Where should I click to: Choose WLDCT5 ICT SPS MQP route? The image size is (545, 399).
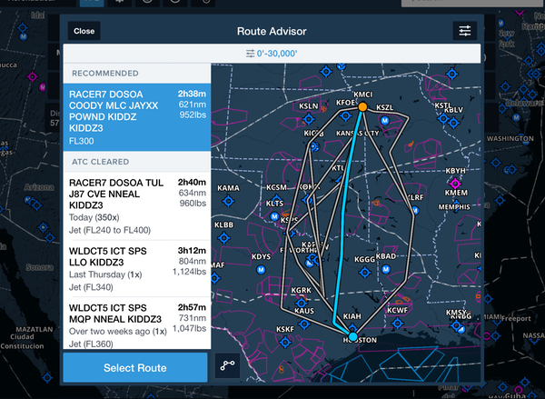136,323
